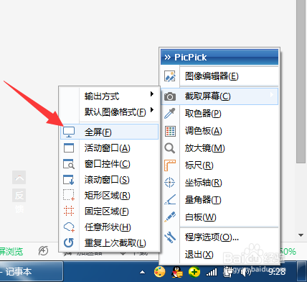The height and width of the screenshot is (282, 307).
Task: Select 固定区域(F) menu entry
Action: 109,211
